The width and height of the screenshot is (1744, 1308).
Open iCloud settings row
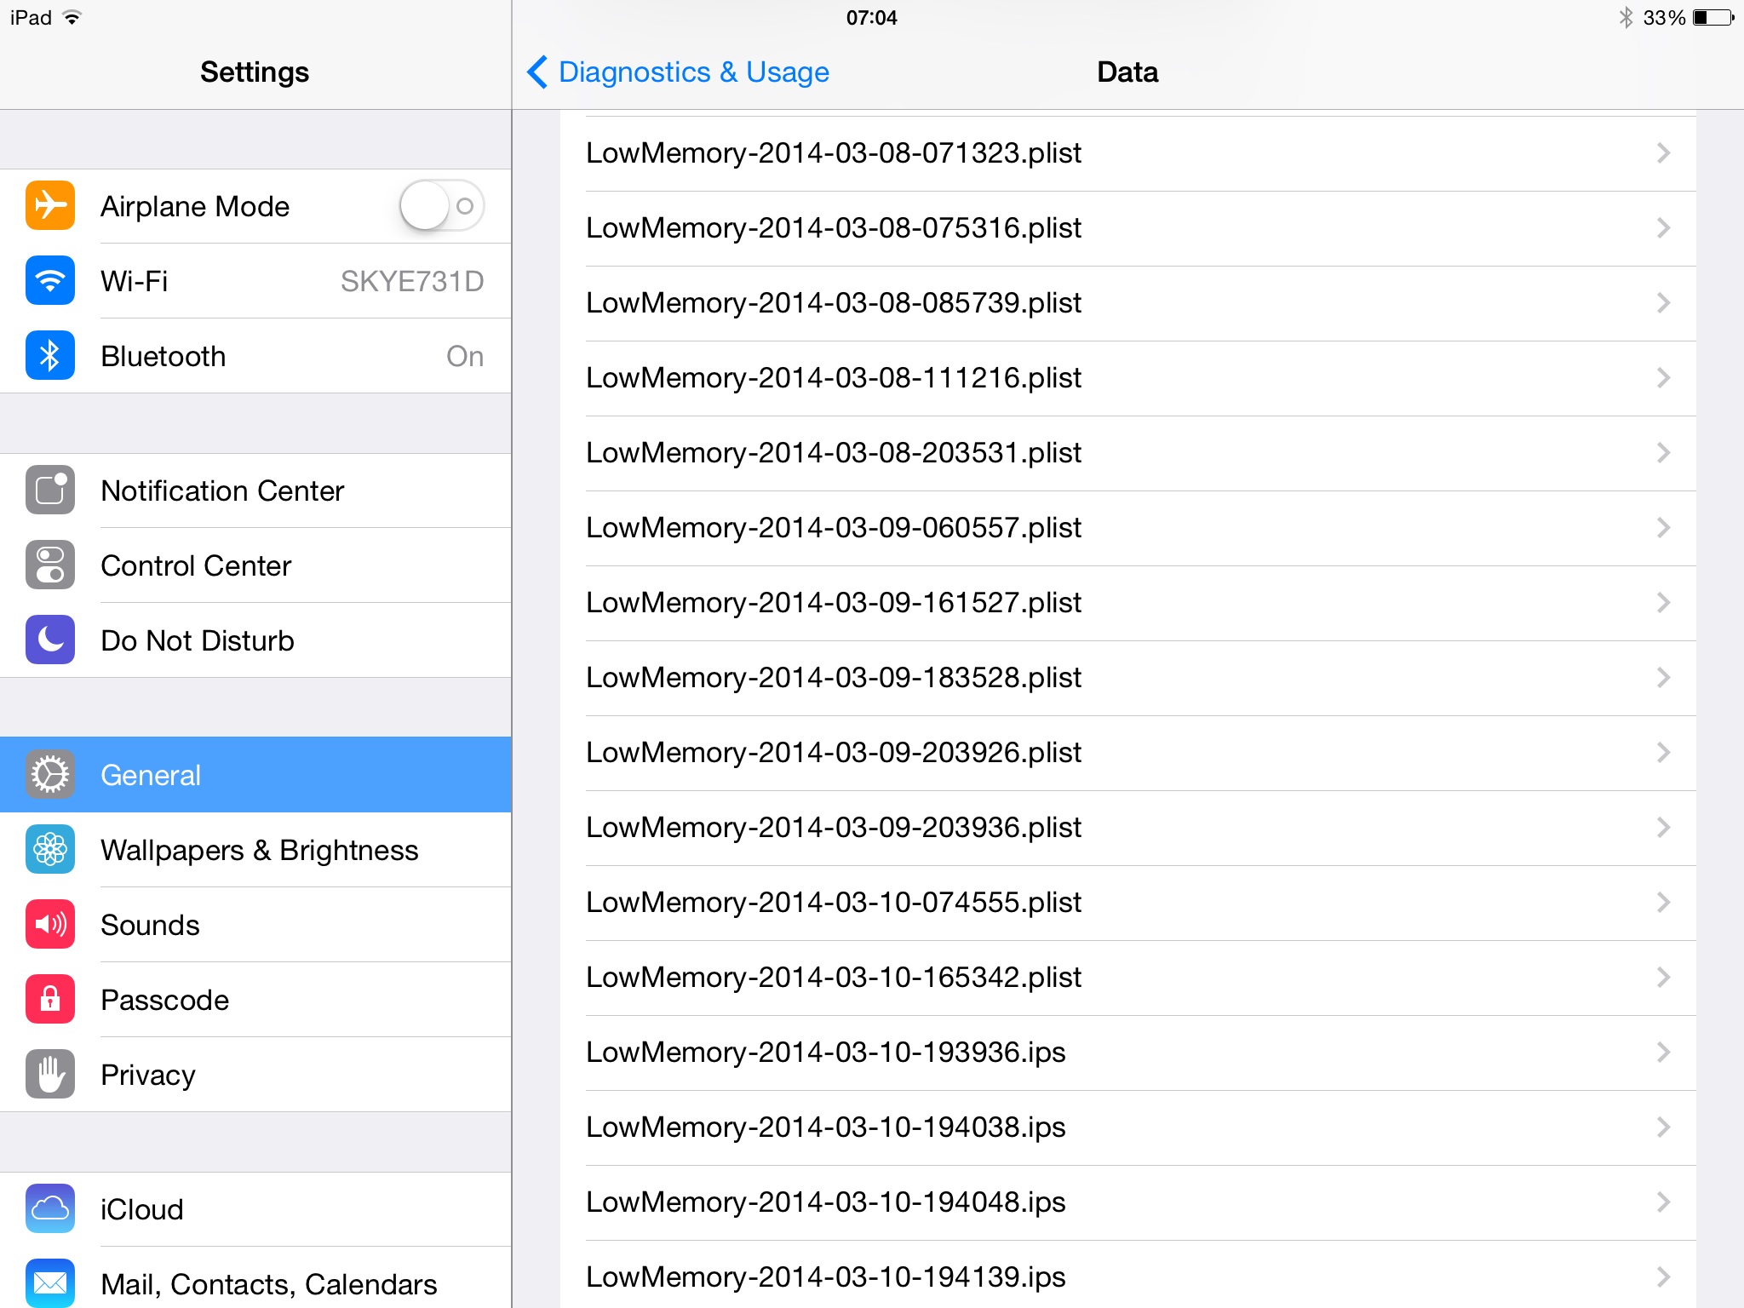255,1209
